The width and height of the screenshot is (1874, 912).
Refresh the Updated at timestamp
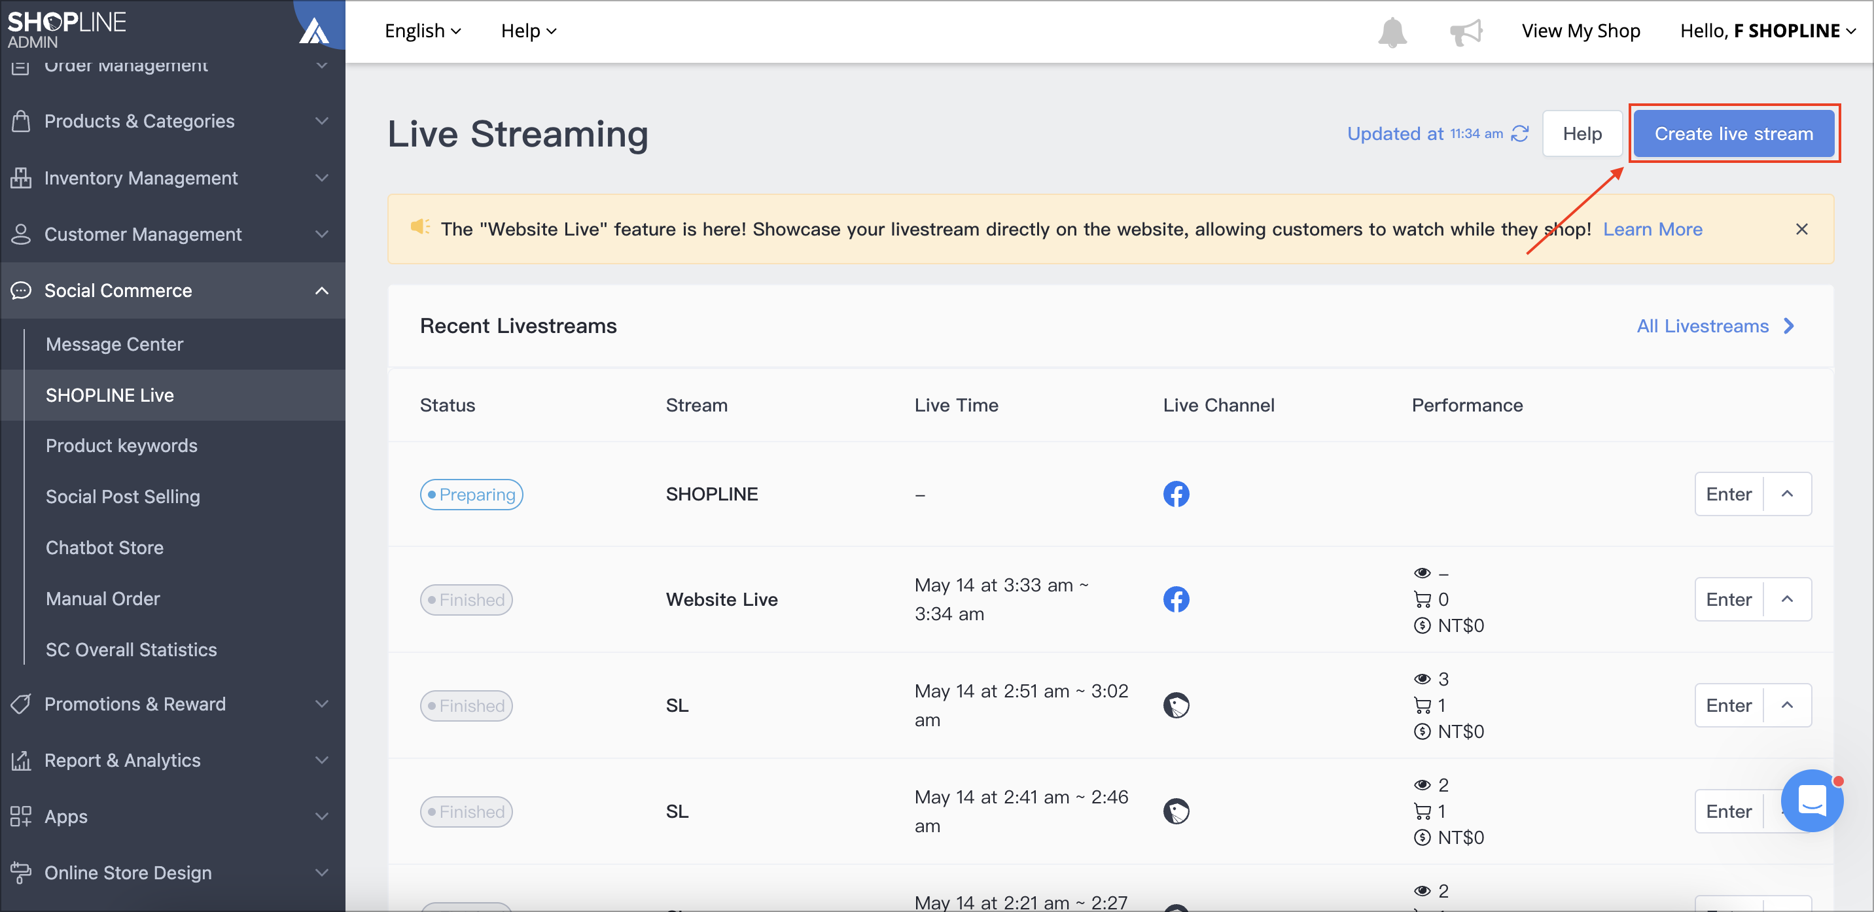tap(1520, 134)
